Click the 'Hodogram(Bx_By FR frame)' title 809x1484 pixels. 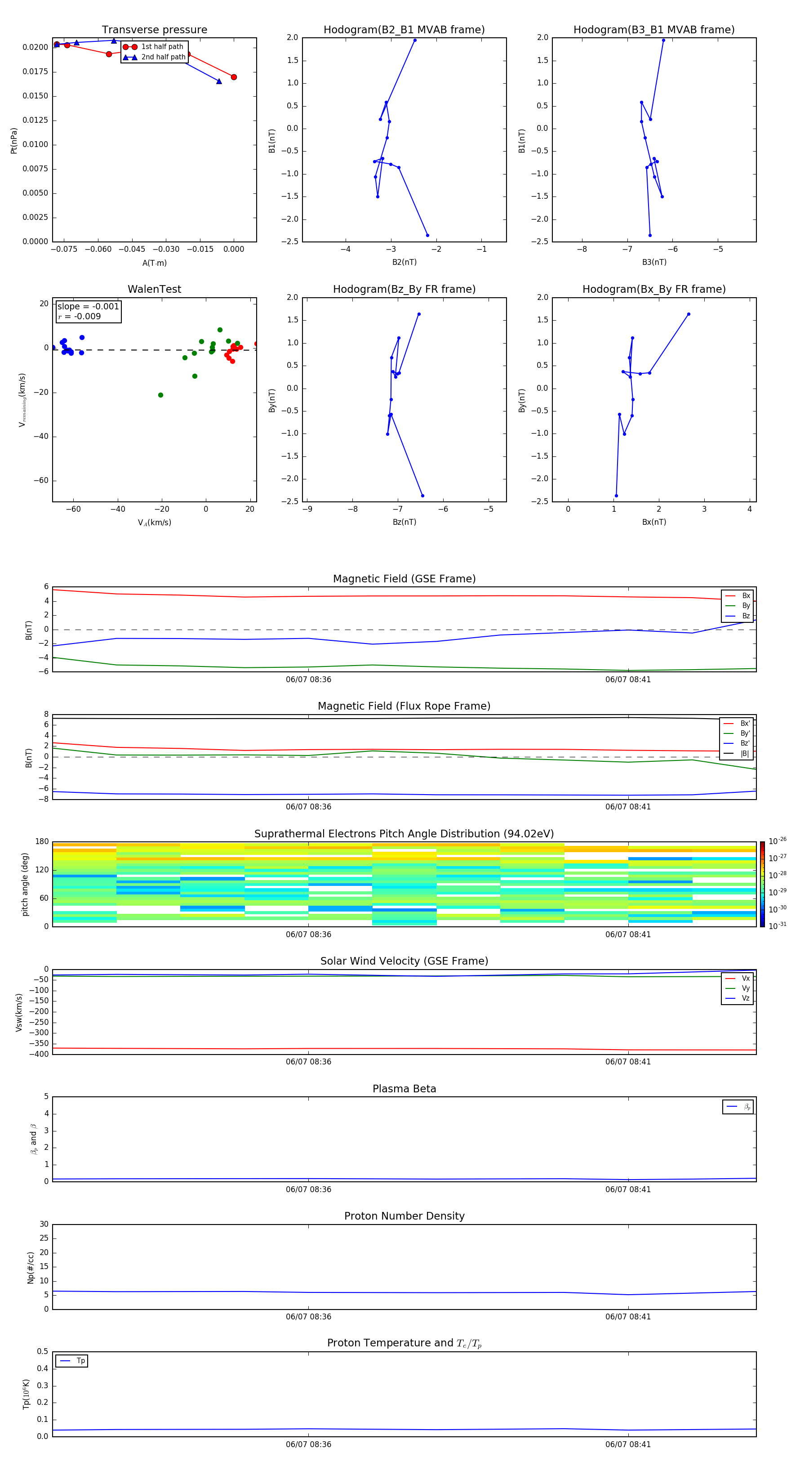[x=654, y=289]
